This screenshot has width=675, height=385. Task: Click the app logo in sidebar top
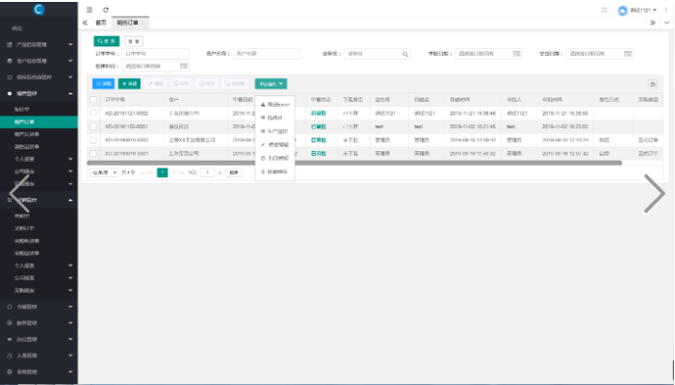pyautogui.click(x=39, y=9)
